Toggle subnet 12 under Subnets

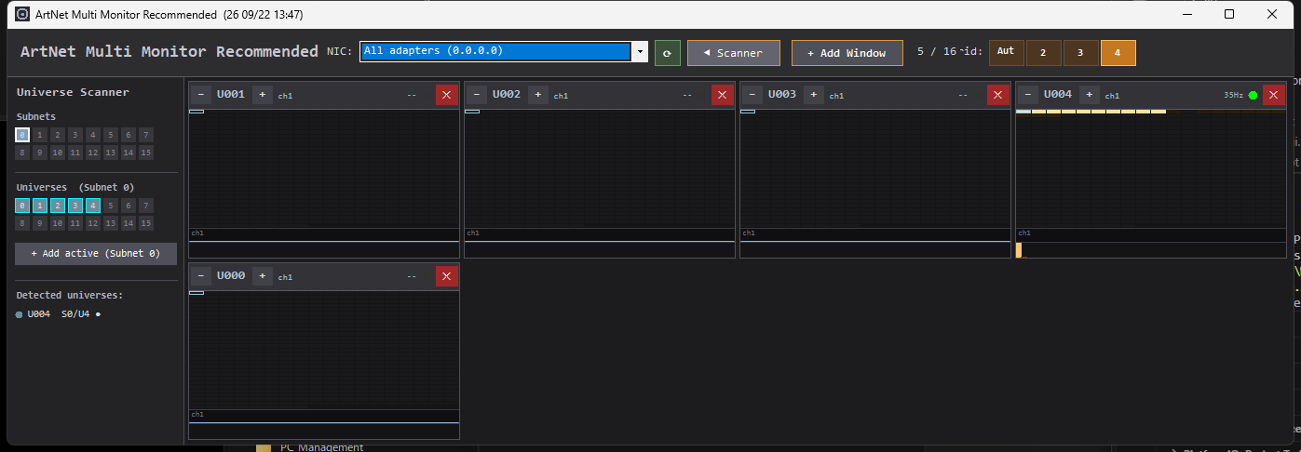point(93,153)
